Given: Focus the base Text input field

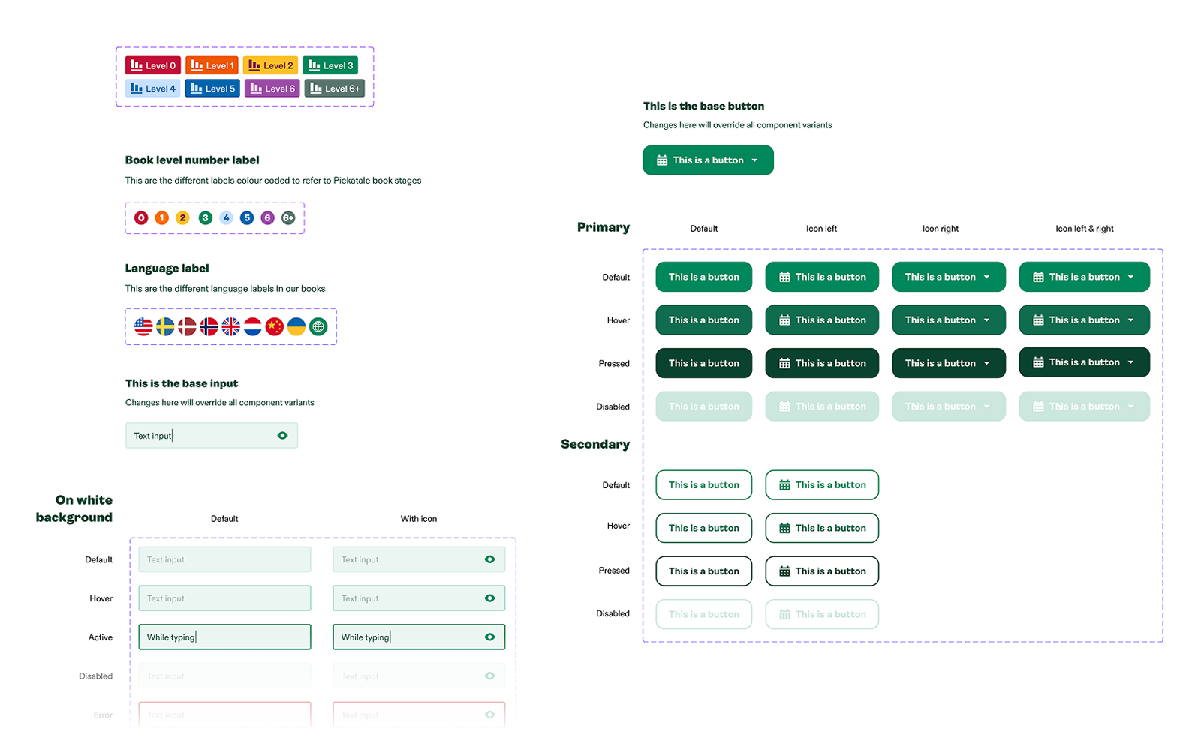Looking at the screenshot, I should tap(212, 436).
